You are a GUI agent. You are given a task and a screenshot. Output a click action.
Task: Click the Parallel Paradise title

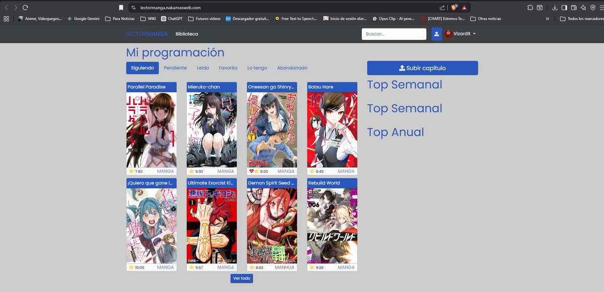point(146,87)
